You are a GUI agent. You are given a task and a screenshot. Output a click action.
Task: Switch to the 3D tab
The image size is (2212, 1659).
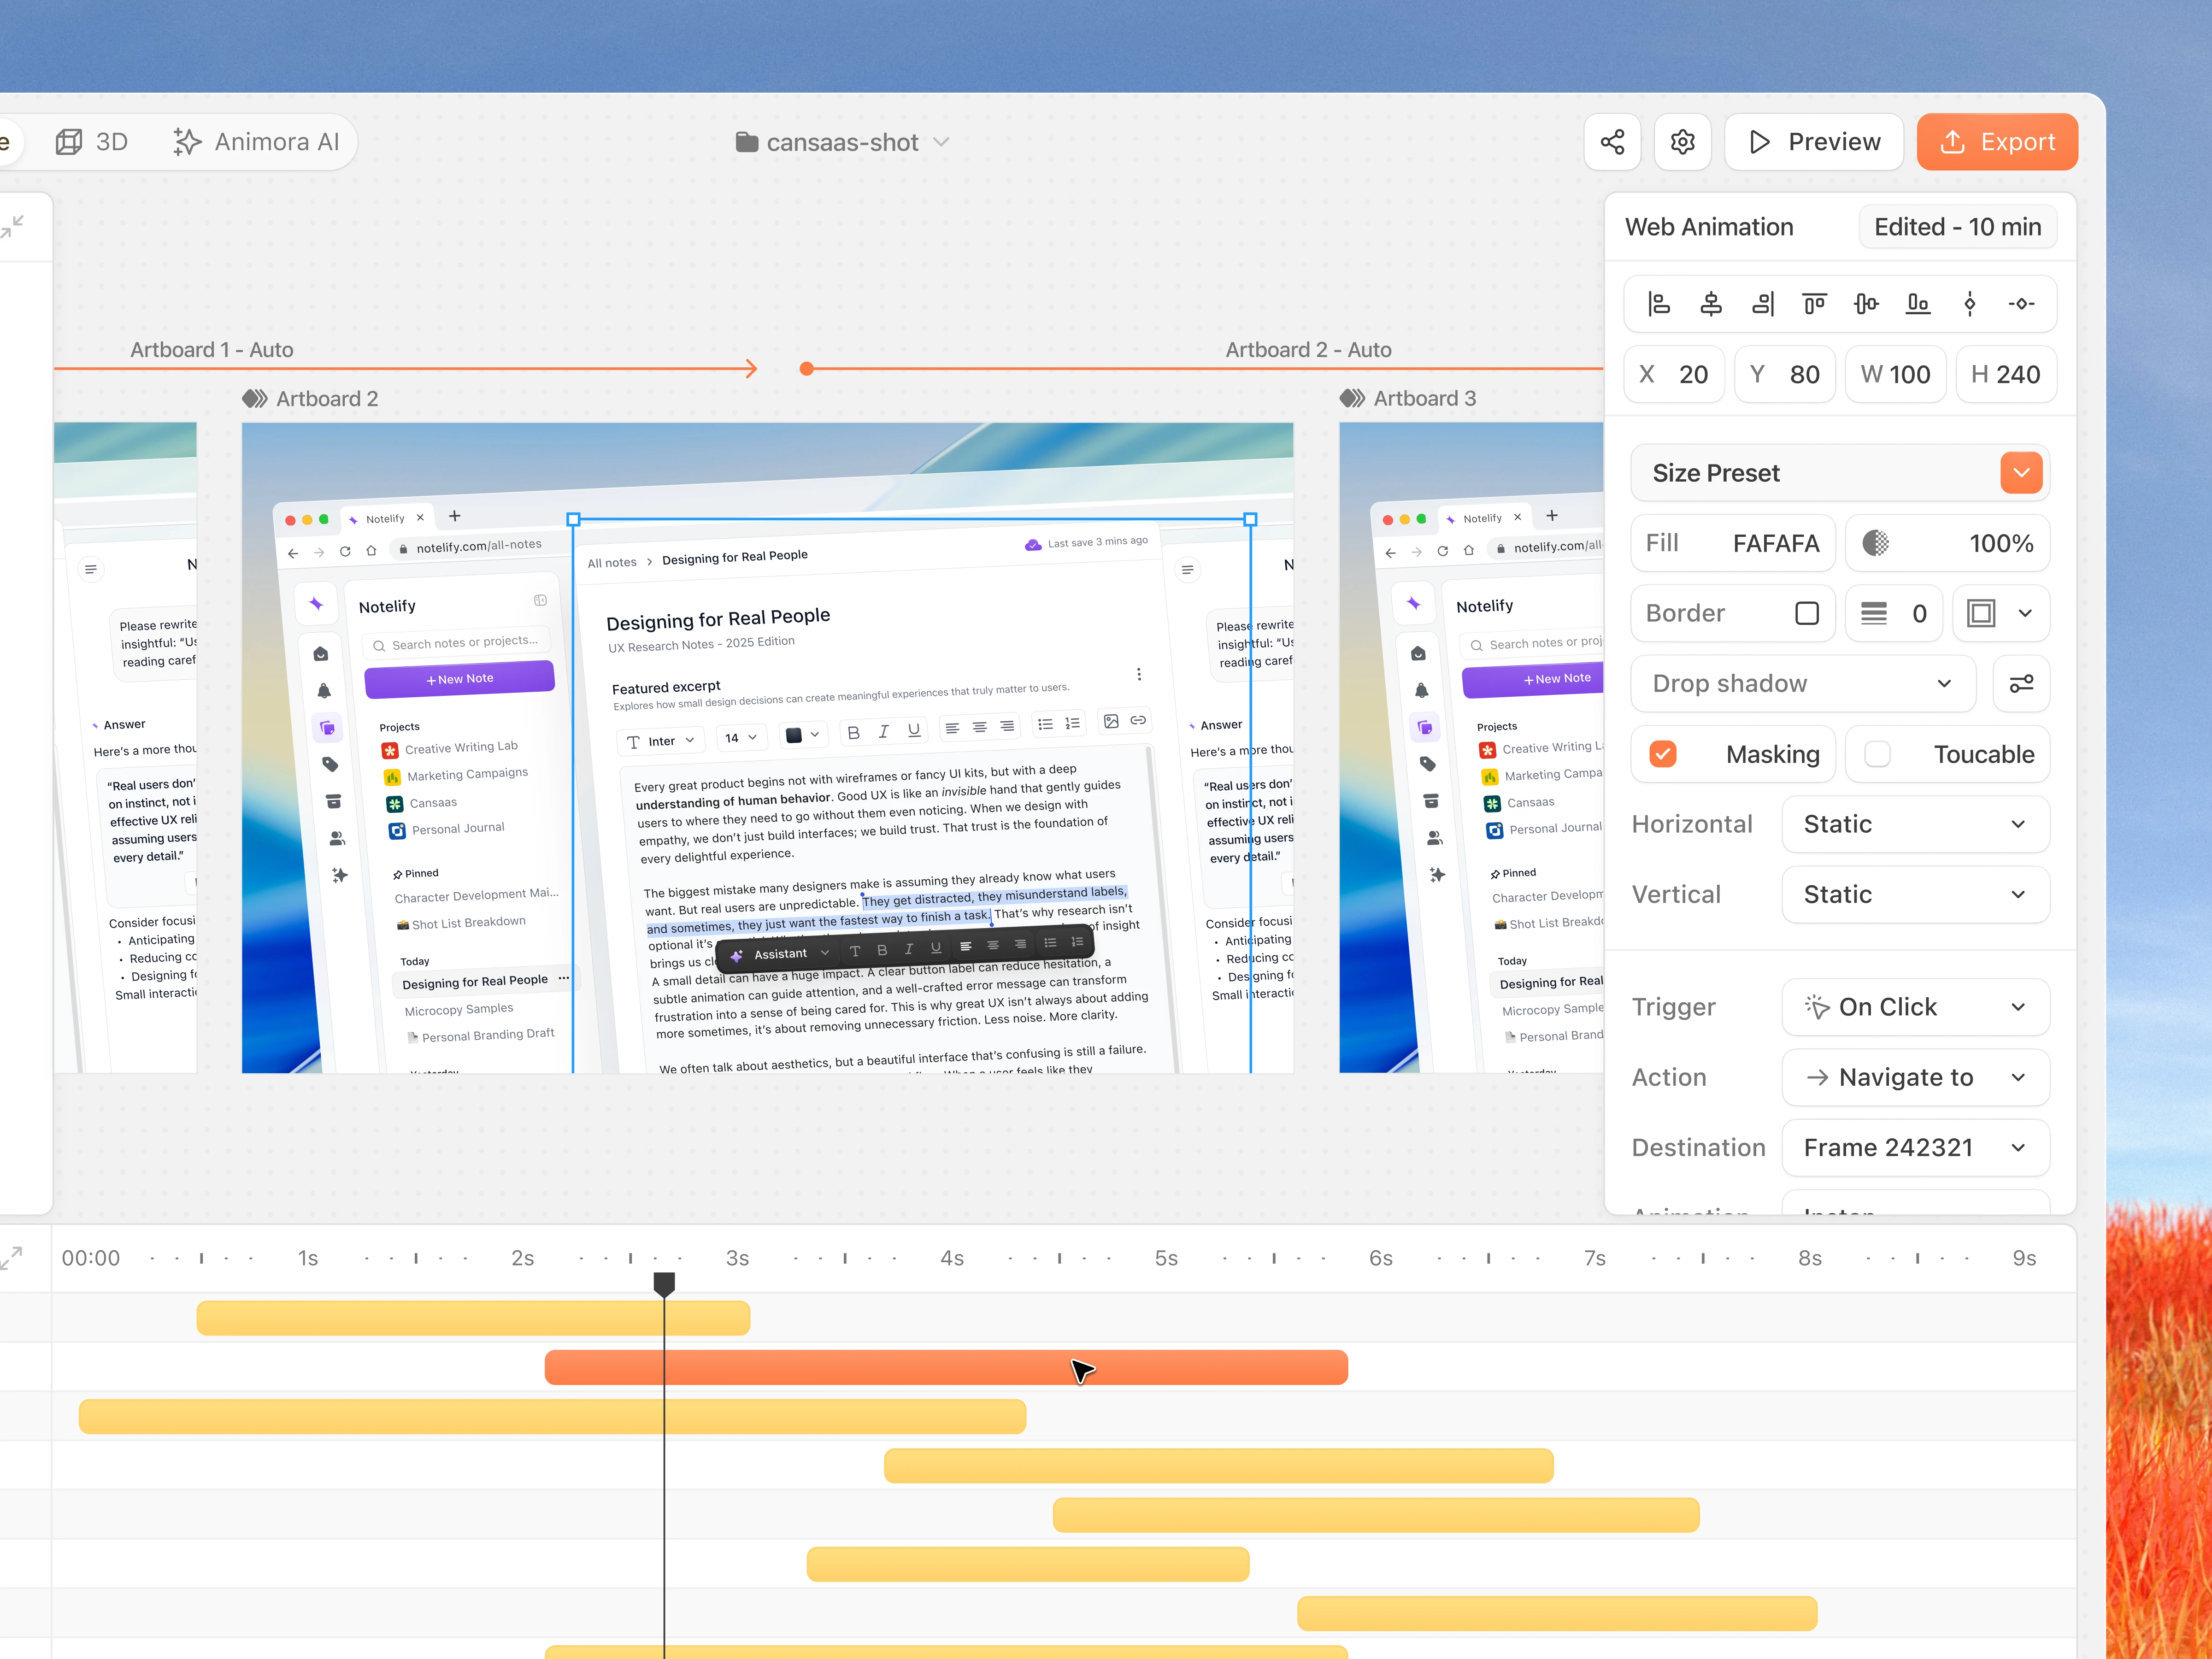tap(92, 142)
